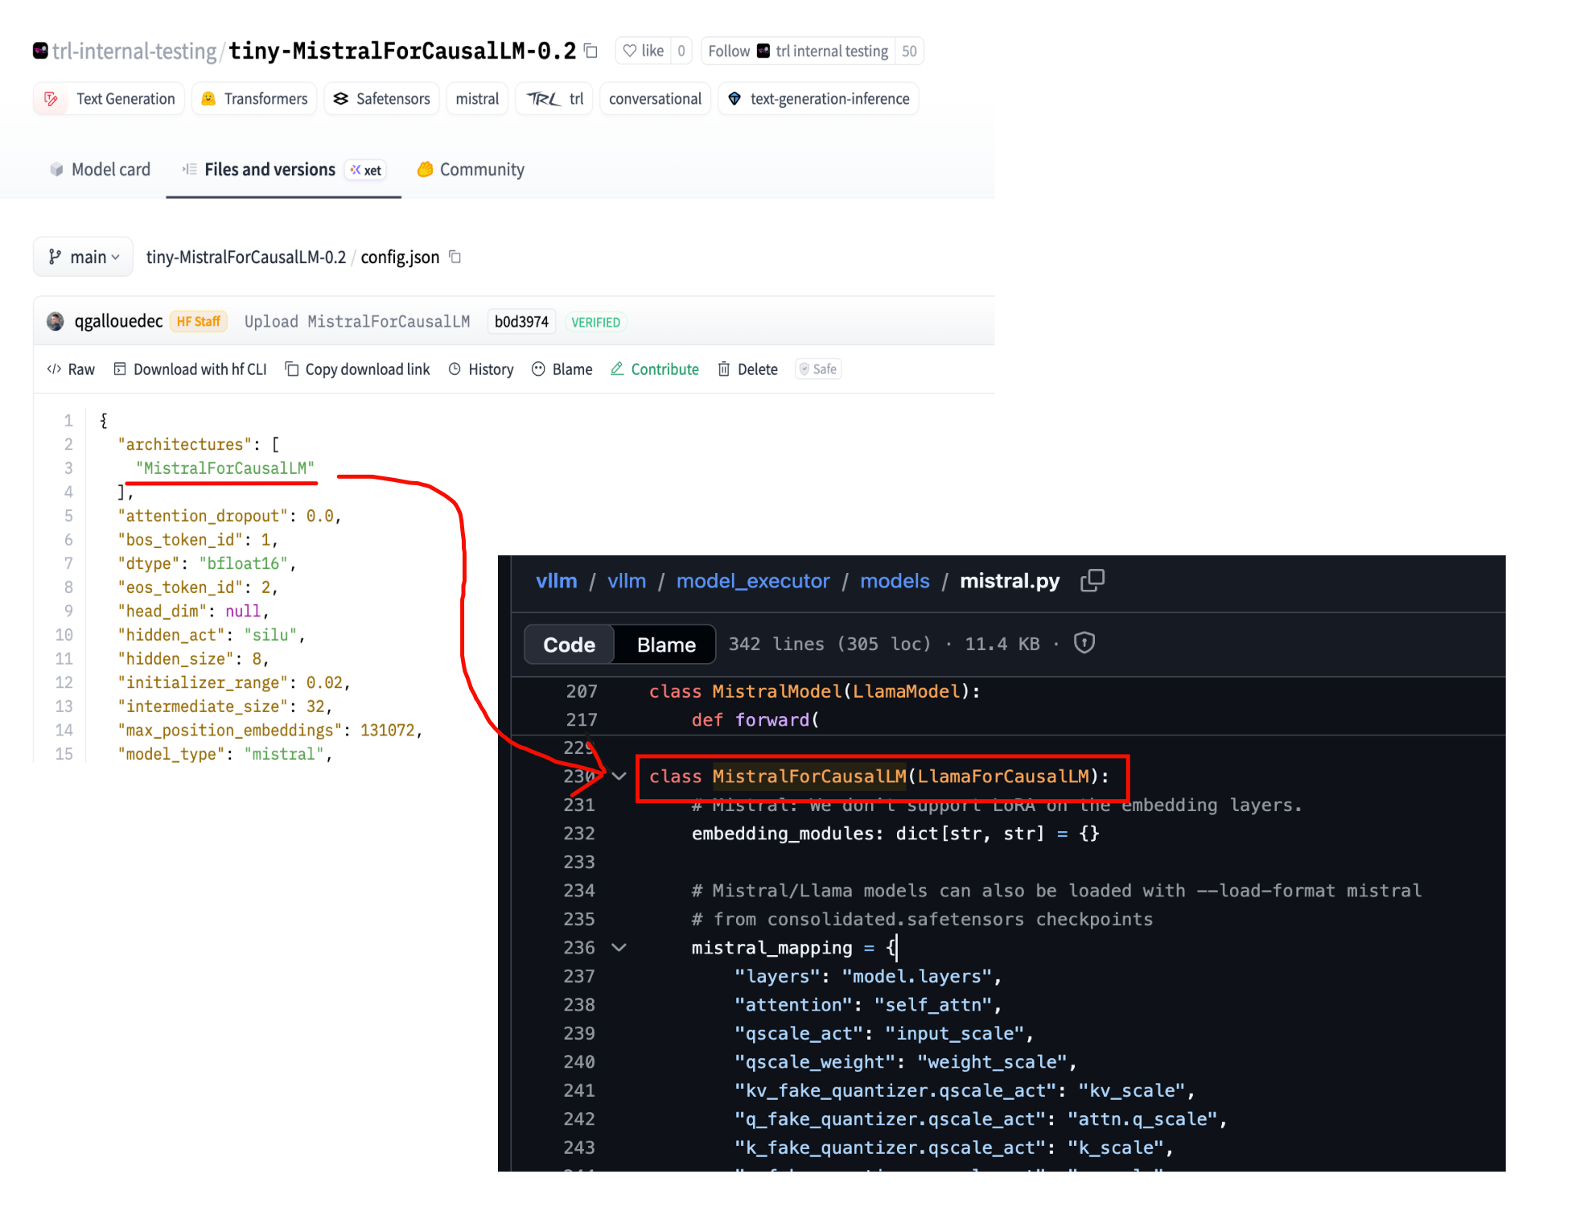Screen dimensions: 1580x1207
Task: Click the like count 0
Action: click(x=681, y=51)
